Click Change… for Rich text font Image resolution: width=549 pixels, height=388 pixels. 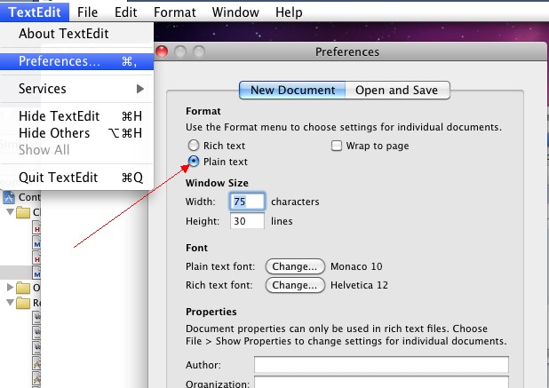pos(295,285)
